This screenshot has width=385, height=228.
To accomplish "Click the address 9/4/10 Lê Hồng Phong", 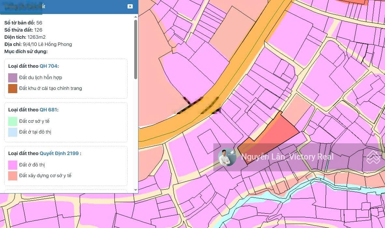I will click(x=47, y=44).
